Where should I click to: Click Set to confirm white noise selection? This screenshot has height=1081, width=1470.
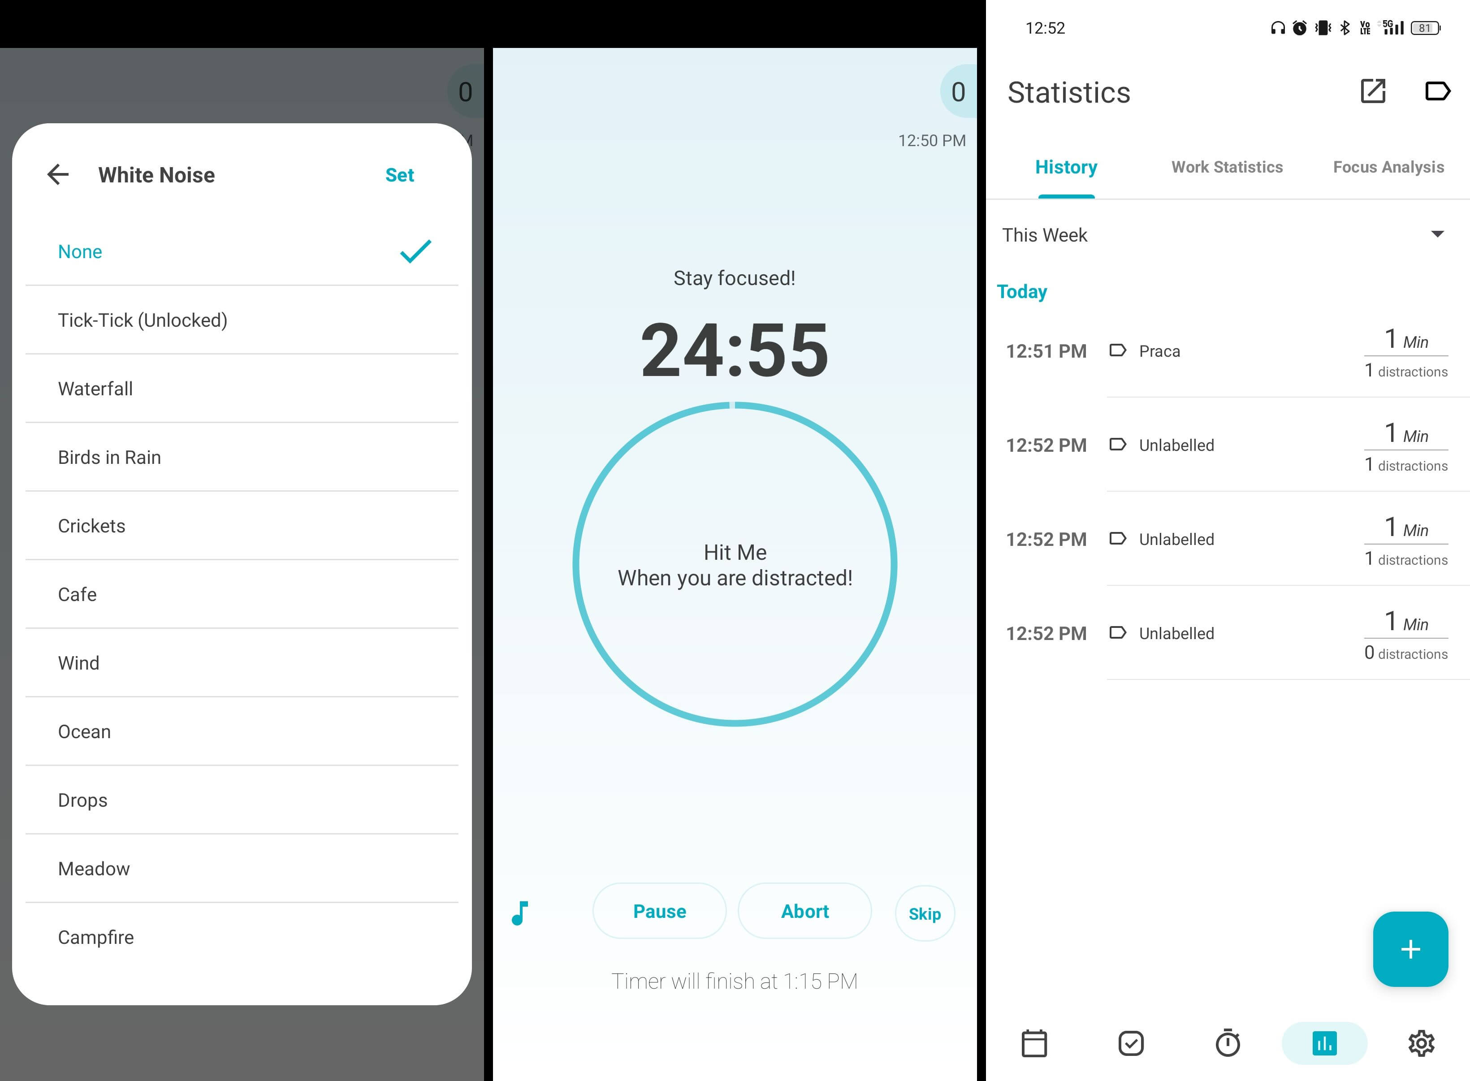point(401,176)
